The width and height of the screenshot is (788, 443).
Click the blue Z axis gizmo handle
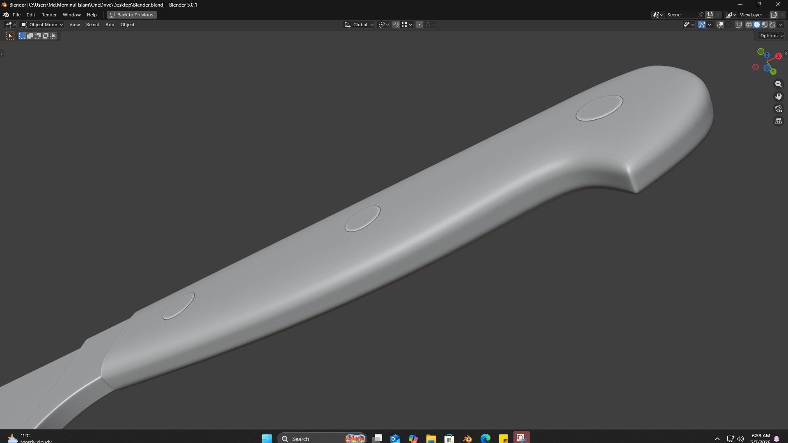coord(767,55)
